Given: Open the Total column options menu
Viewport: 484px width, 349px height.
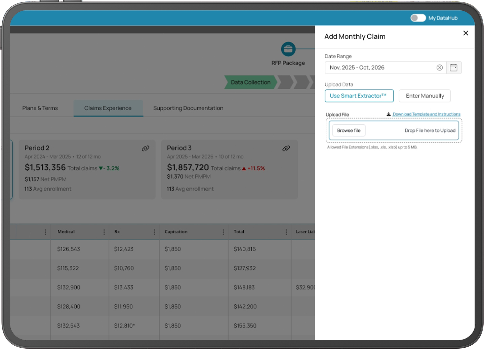Looking at the screenshot, I should tap(286, 232).
